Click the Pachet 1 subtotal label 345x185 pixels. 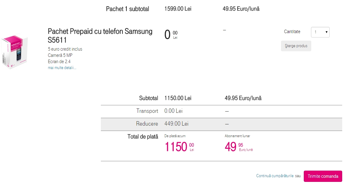[127, 9]
